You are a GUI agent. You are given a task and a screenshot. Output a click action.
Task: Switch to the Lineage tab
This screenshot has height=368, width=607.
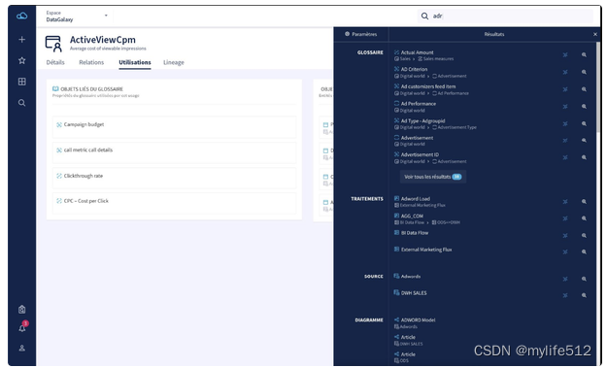click(174, 62)
